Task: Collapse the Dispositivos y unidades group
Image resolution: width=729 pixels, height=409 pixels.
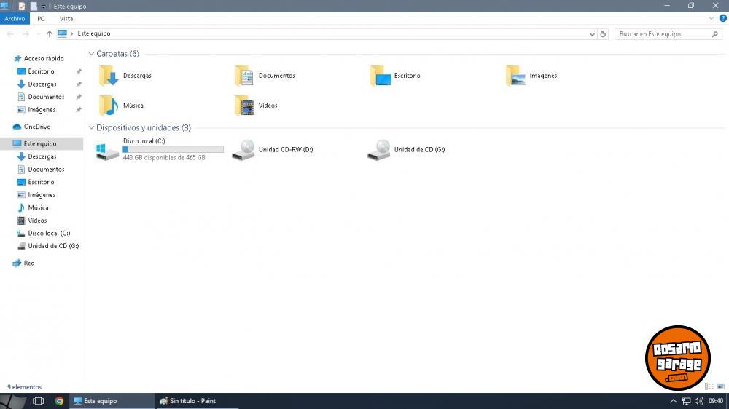Action: [x=91, y=128]
